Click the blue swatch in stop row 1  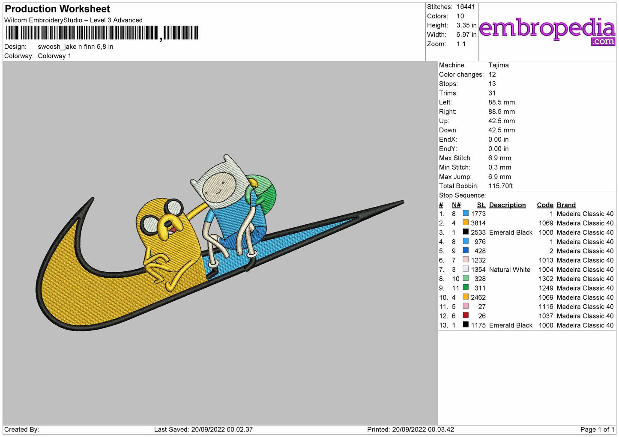coord(466,213)
